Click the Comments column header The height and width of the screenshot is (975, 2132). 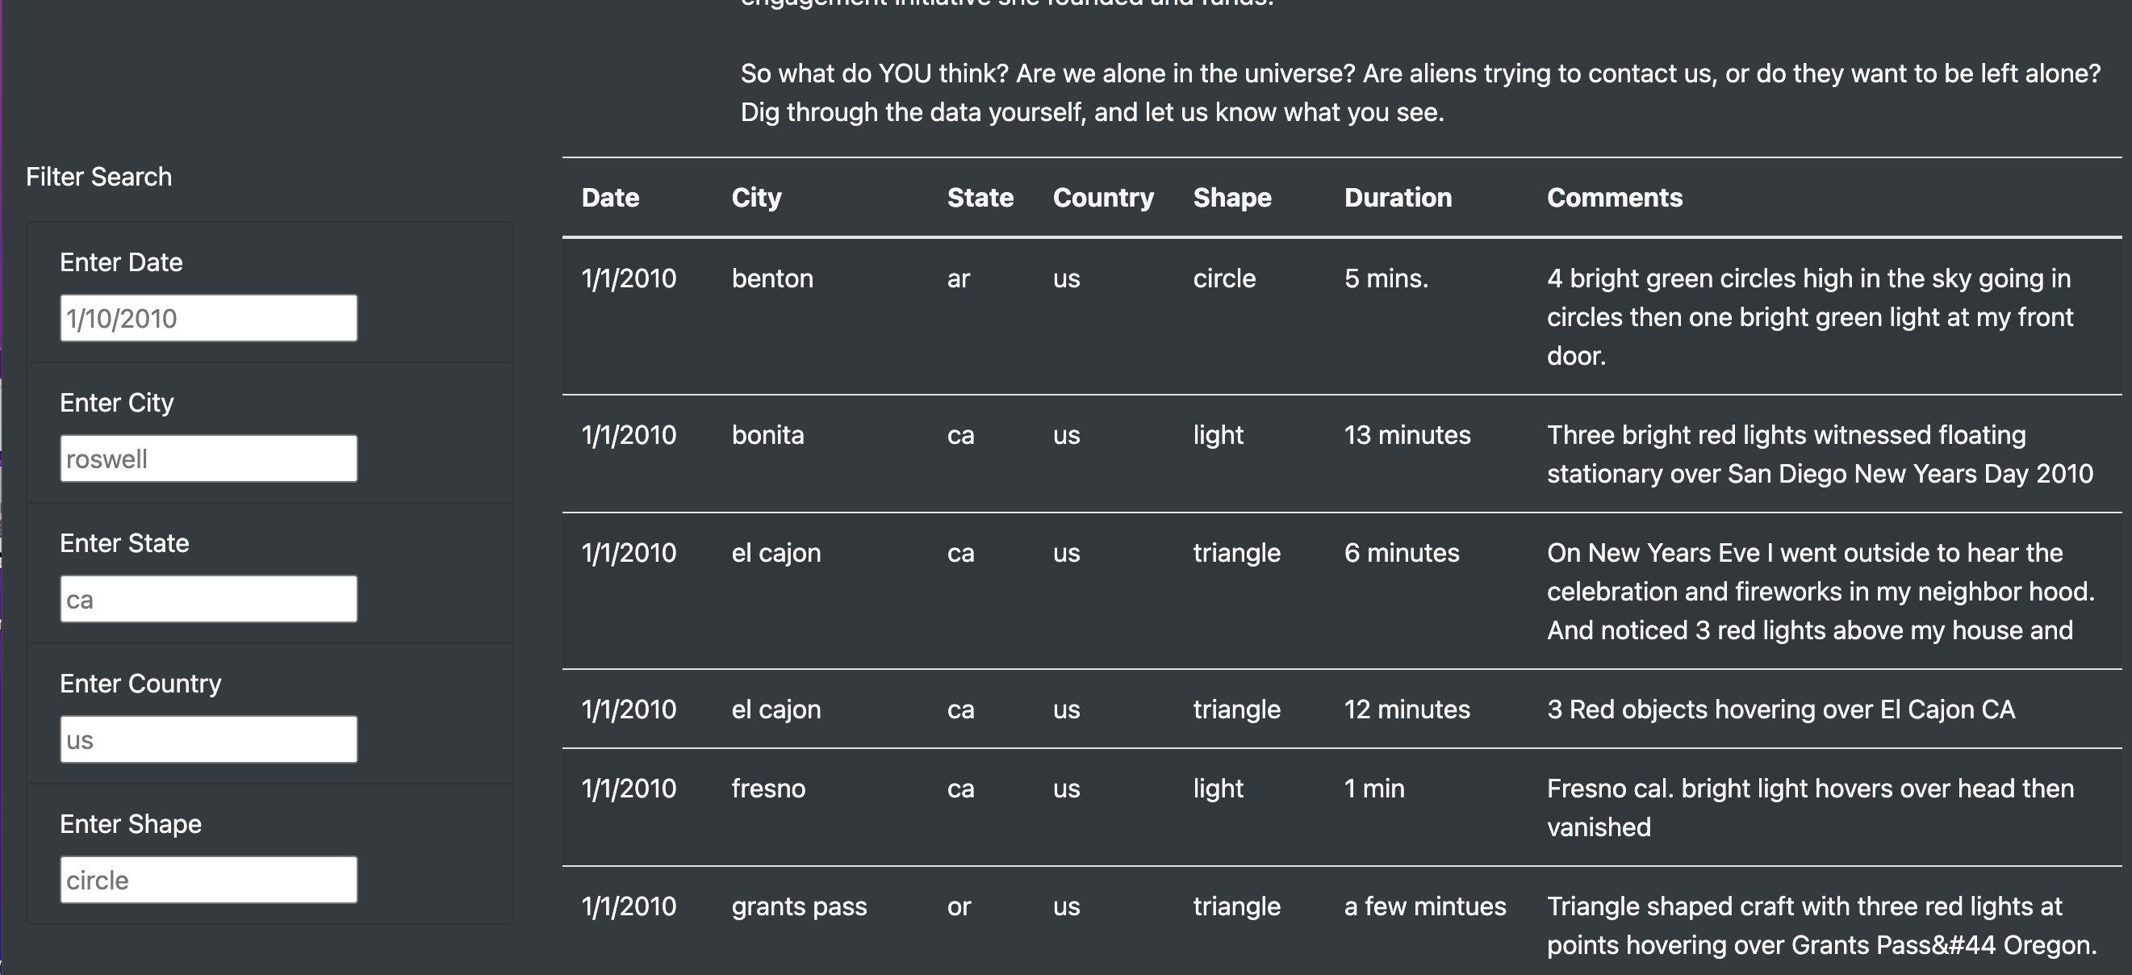pos(1614,198)
